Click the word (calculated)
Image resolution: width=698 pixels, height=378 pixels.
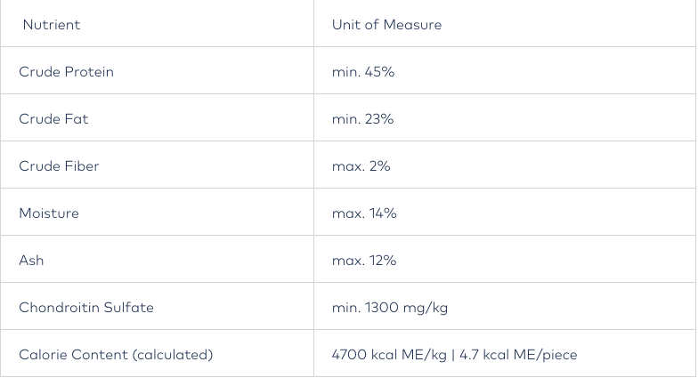173,355
